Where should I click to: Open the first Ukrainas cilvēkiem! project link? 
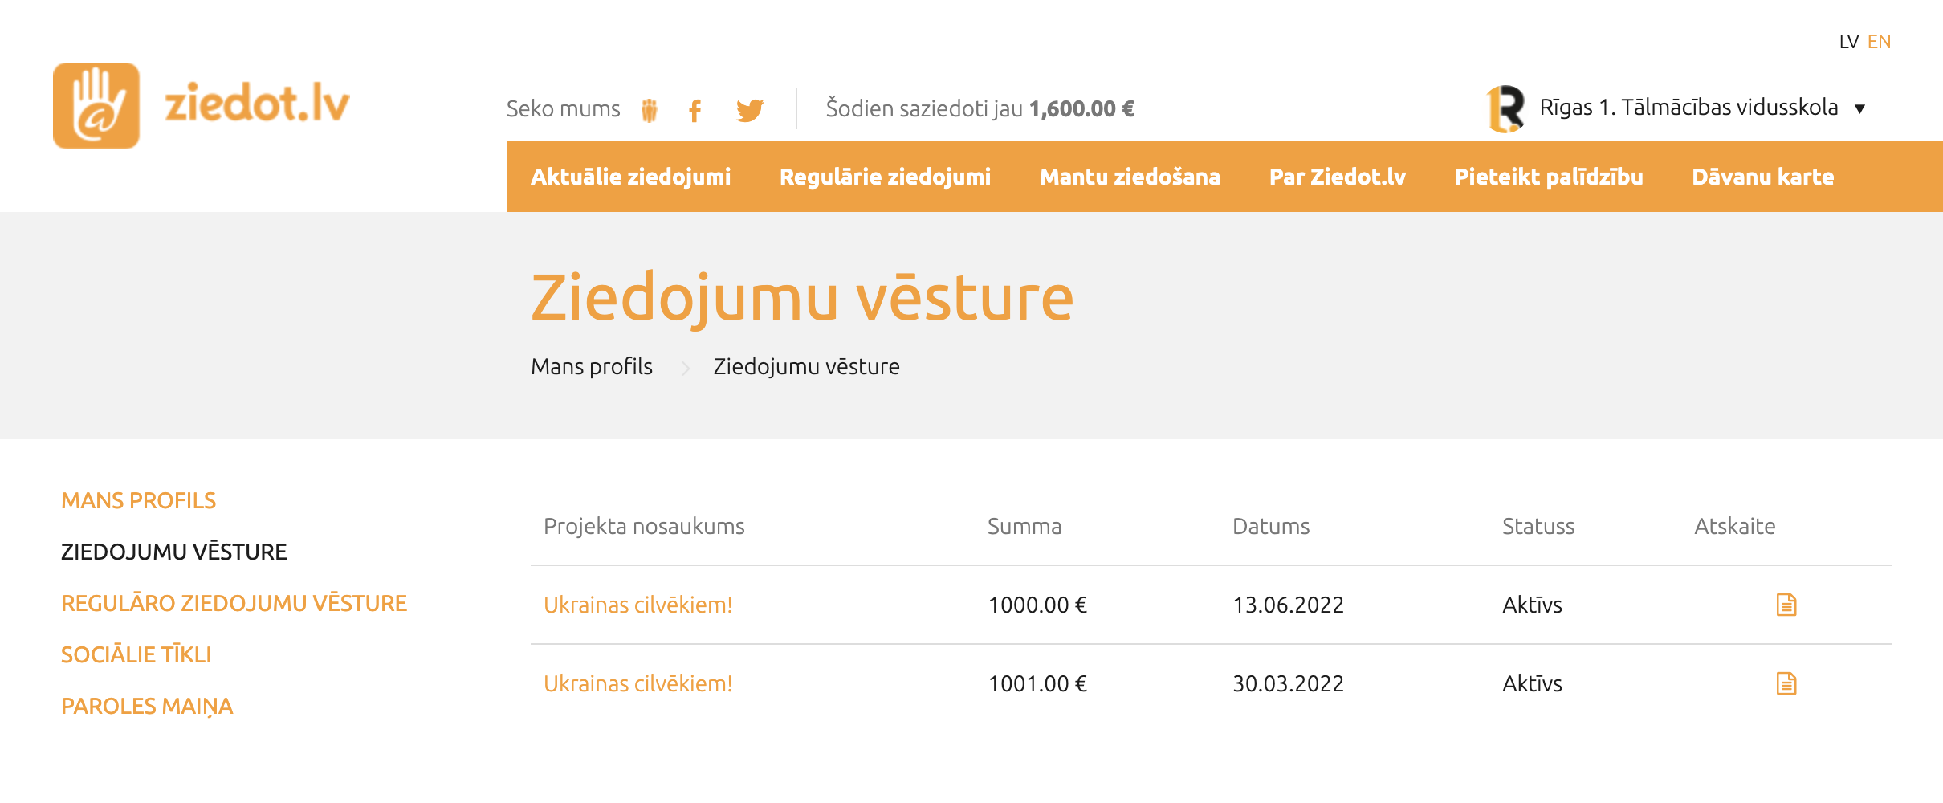tap(638, 605)
